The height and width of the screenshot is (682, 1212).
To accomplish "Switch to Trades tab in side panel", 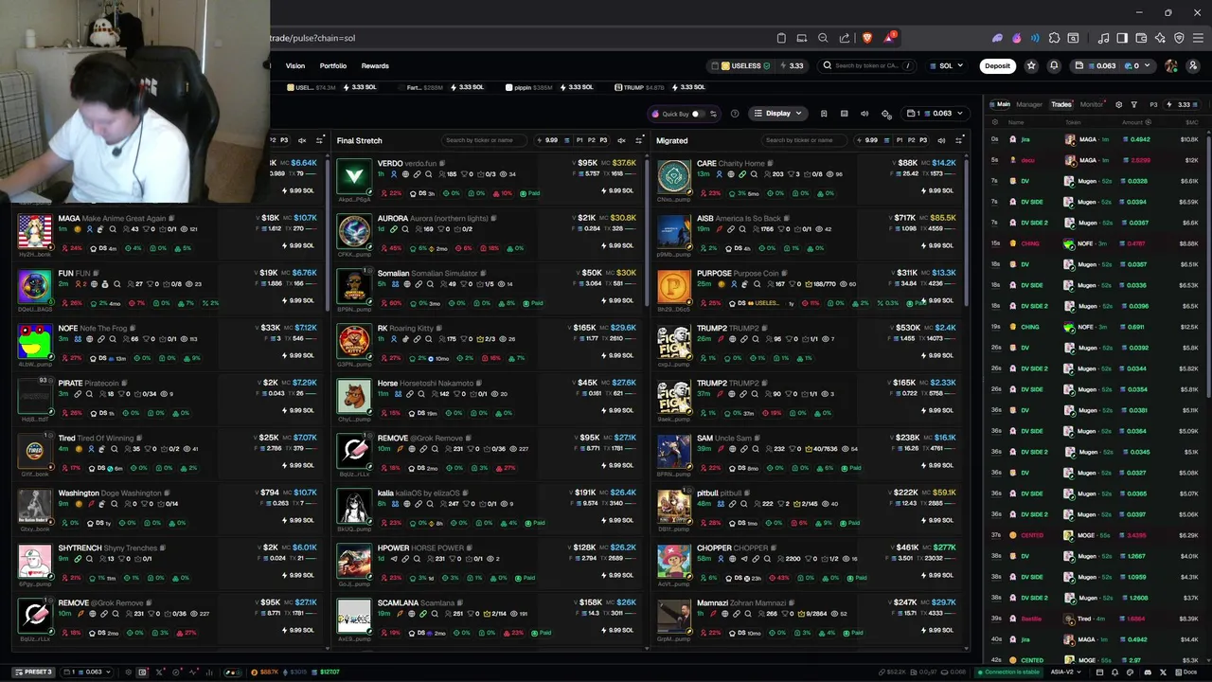I will pyautogui.click(x=1061, y=104).
